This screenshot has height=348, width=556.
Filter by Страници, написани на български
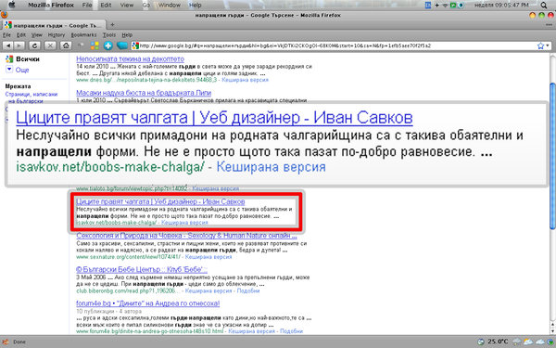point(32,97)
